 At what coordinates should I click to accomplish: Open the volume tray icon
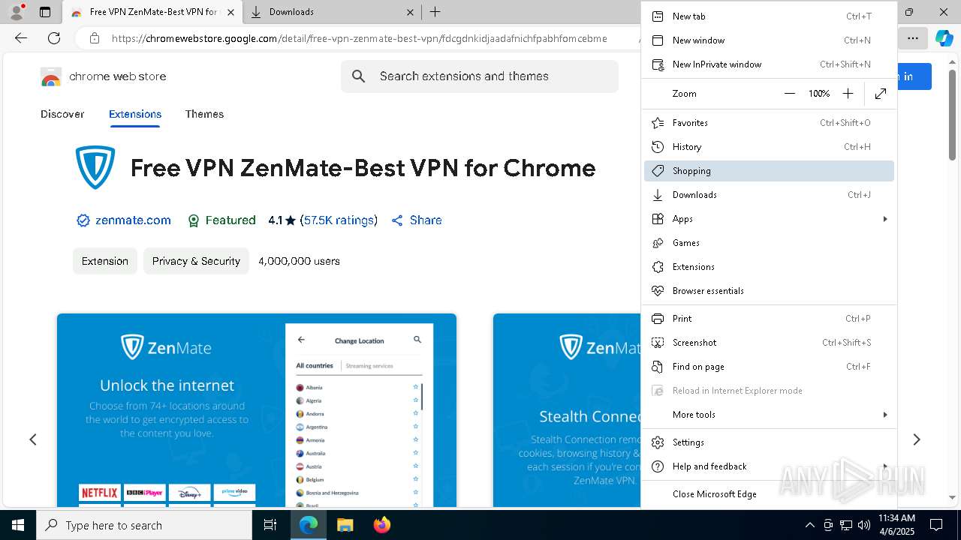click(864, 525)
